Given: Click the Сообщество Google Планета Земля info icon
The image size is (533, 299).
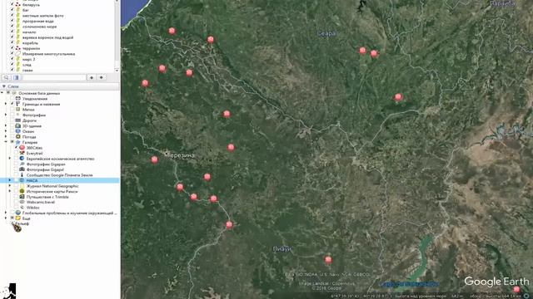Looking at the screenshot, I should tap(22, 175).
